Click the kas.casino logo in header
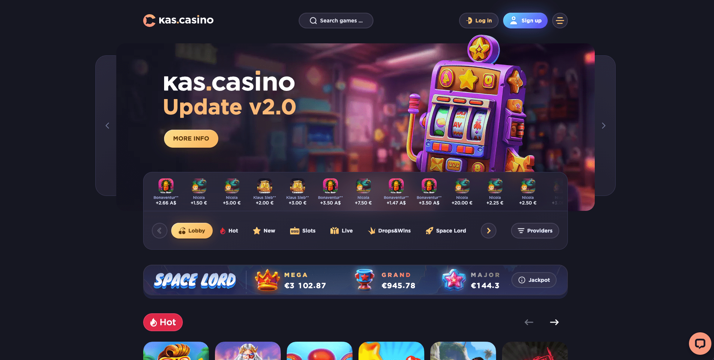 pyautogui.click(x=178, y=20)
